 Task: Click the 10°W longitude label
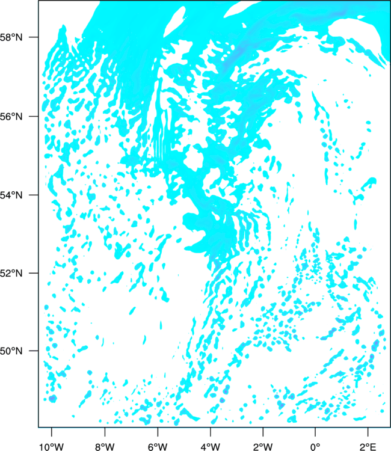point(52,447)
